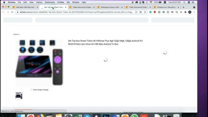Click the input source 'A' menu bar icon
This screenshot has height=117, width=208.
coord(165,2)
